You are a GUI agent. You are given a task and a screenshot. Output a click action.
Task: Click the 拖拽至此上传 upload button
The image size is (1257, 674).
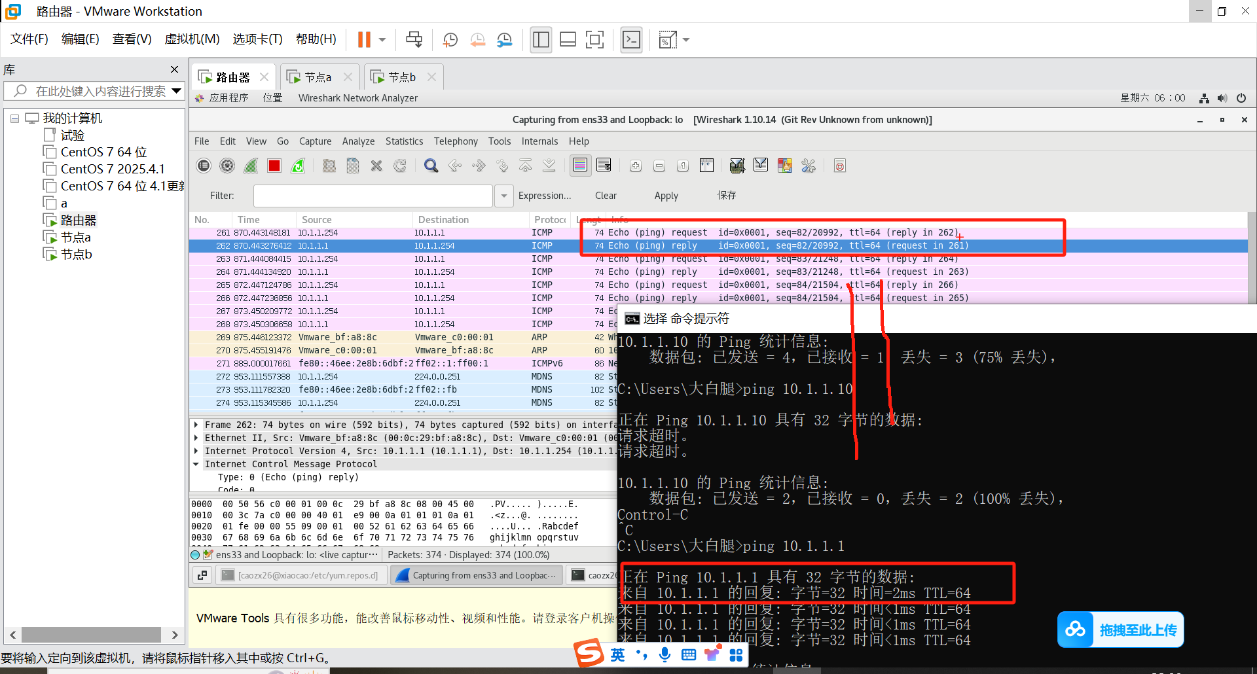1120,630
